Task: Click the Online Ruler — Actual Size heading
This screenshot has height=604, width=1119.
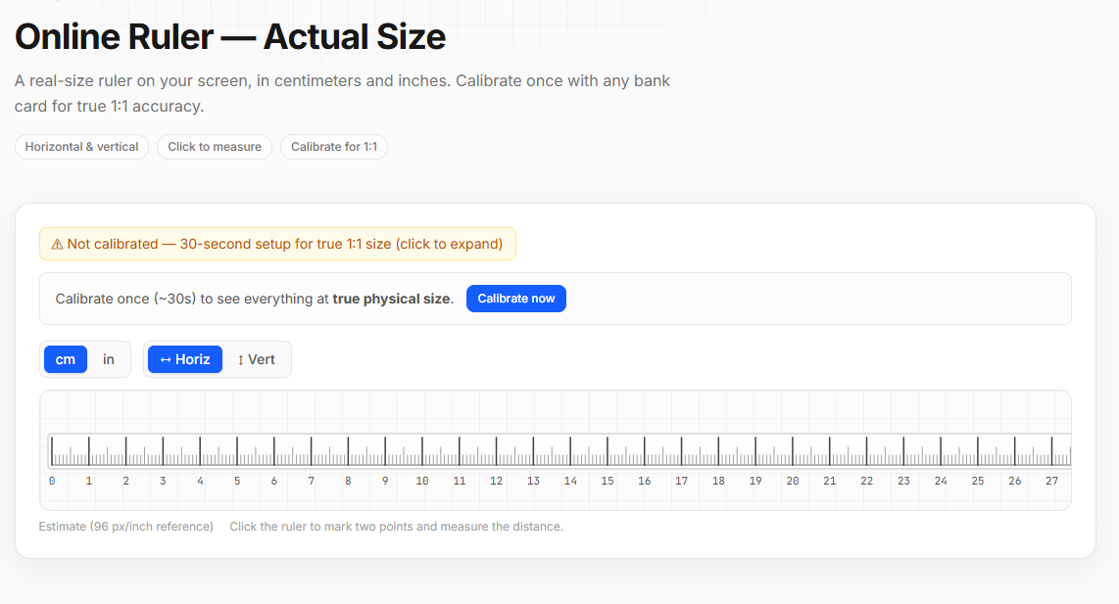Action: [x=230, y=36]
